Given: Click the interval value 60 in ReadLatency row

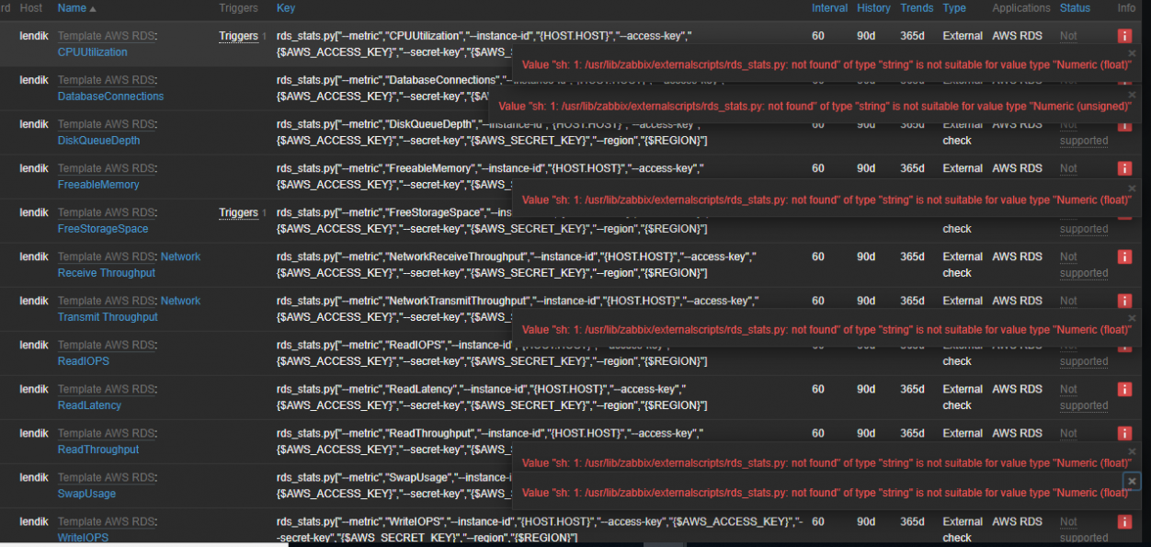Looking at the screenshot, I should (818, 389).
